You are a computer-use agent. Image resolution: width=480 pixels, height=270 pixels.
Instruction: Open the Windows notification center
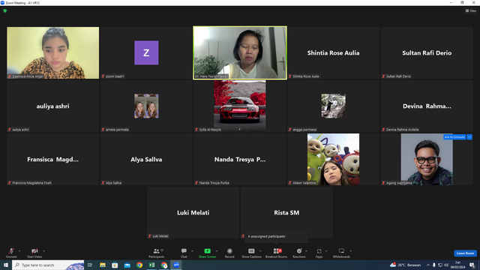tap(472, 265)
